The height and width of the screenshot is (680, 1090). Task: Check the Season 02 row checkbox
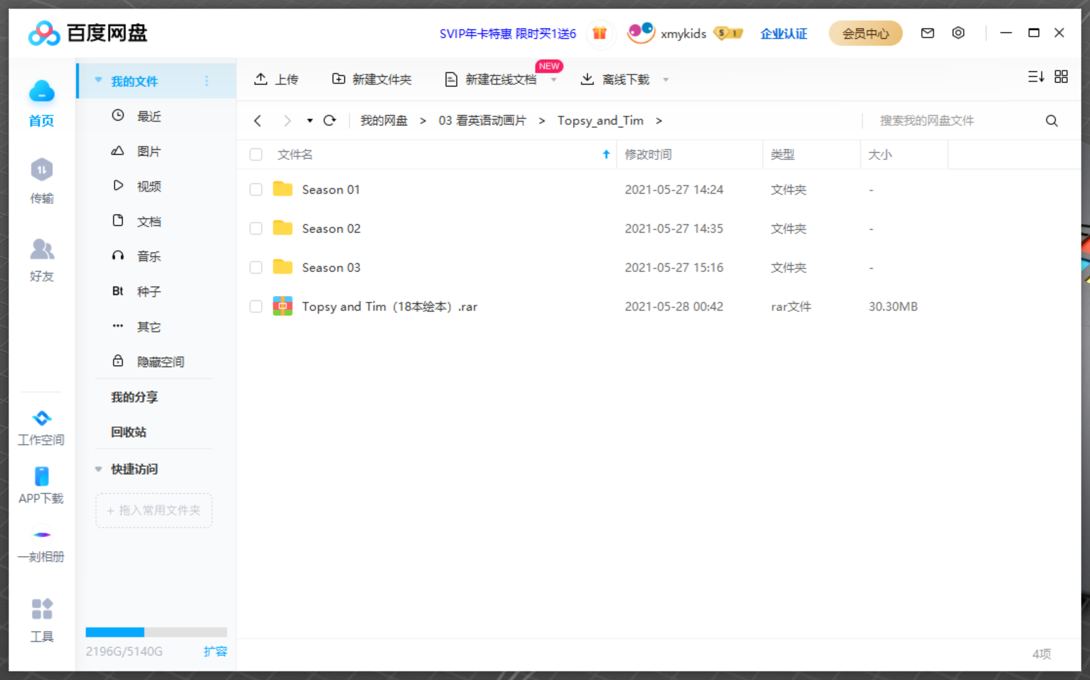pos(256,229)
